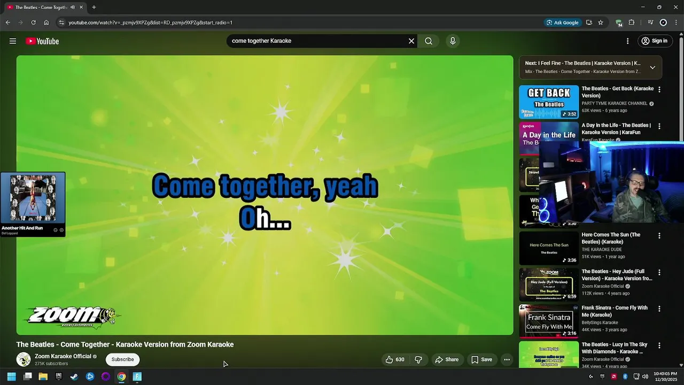Open PARTY TYME KARAOKE CHANNEL link
684x385 pixels.
pos(615,103)
